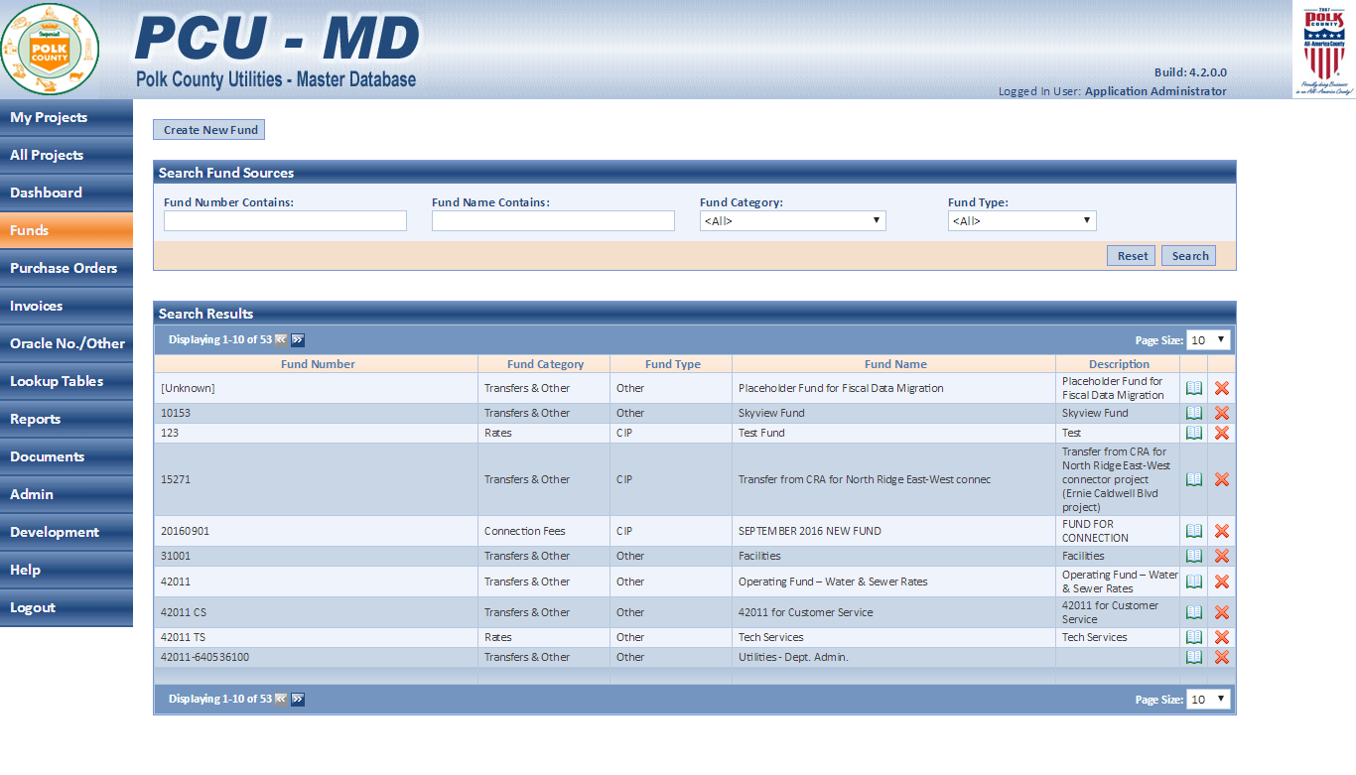Delete the Test Fund row 123
Viewport: 1356px width, 775px height.
(1222, 433)
